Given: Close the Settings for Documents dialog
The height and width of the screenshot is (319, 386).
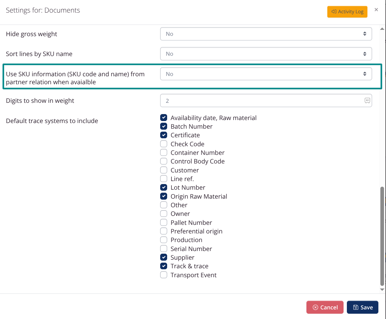Looking at the screenshot, I should [376, 10].
